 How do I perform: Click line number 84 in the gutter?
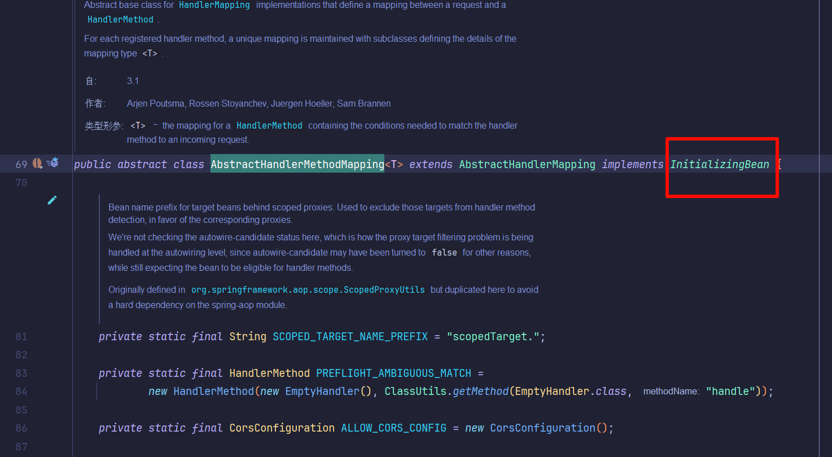click(x=21, y=392)
